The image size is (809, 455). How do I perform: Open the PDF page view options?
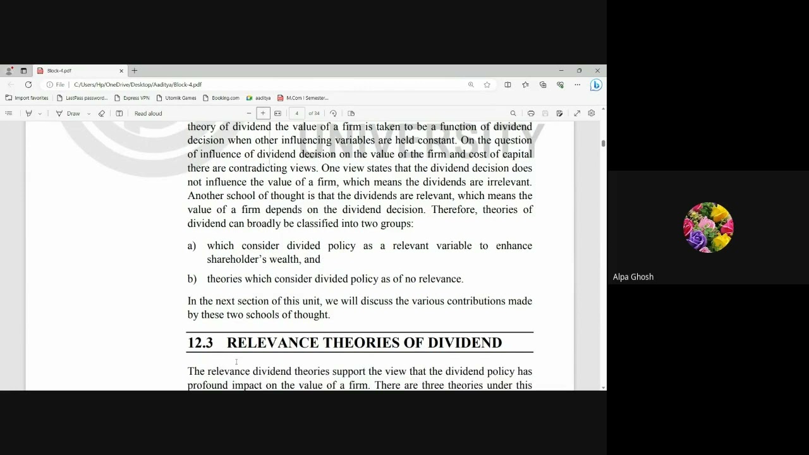[351, 113]
